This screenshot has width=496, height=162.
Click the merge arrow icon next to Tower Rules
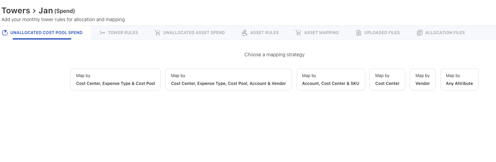[x=102, y=33]
